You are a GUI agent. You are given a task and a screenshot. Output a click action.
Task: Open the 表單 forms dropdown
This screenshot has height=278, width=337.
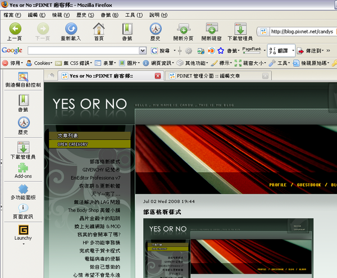point(106,63)
